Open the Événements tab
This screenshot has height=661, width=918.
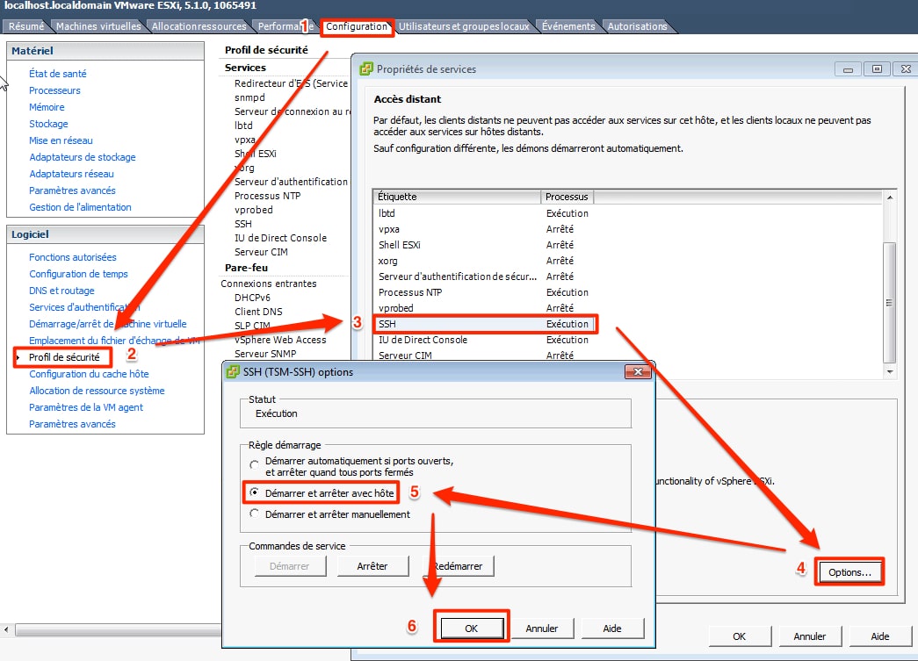point(567,26)
